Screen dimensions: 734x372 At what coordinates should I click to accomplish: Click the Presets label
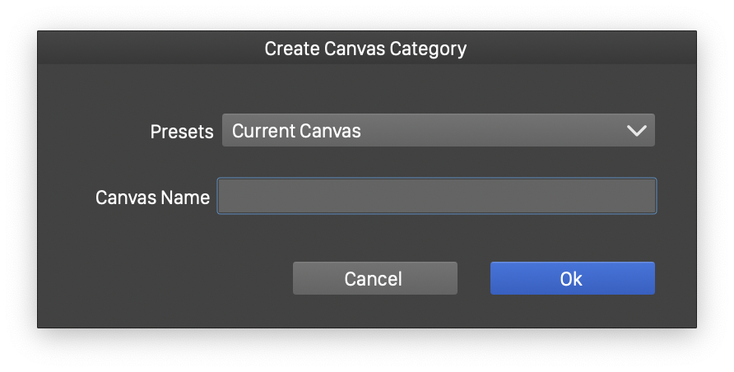click(x=181, y=132)
